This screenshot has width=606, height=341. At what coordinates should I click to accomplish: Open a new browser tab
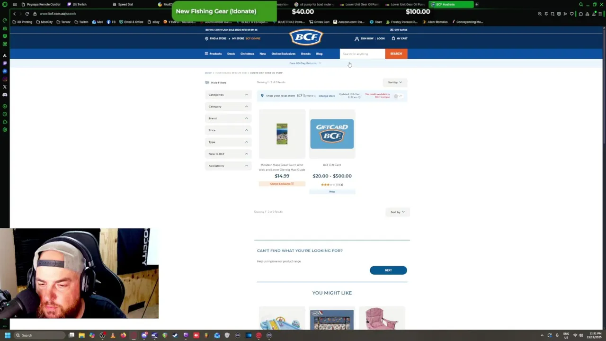(476, 4)
